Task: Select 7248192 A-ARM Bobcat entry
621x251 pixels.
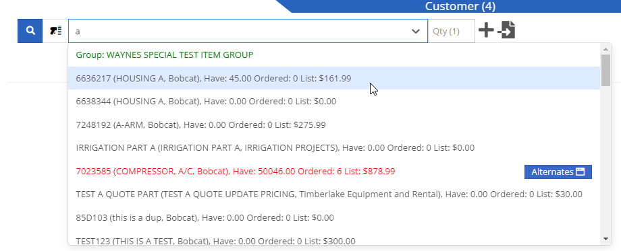Action: tap(334, 124)
